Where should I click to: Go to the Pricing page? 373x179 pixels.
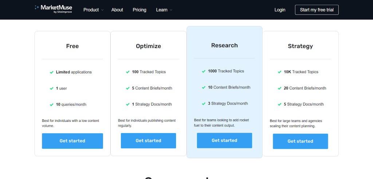click(140, 10)
